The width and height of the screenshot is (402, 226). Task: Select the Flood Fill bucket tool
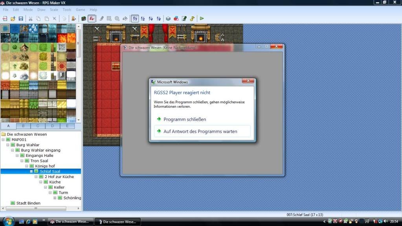point(125,18)
